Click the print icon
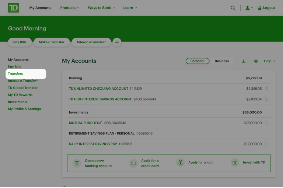 pos(256,61)
